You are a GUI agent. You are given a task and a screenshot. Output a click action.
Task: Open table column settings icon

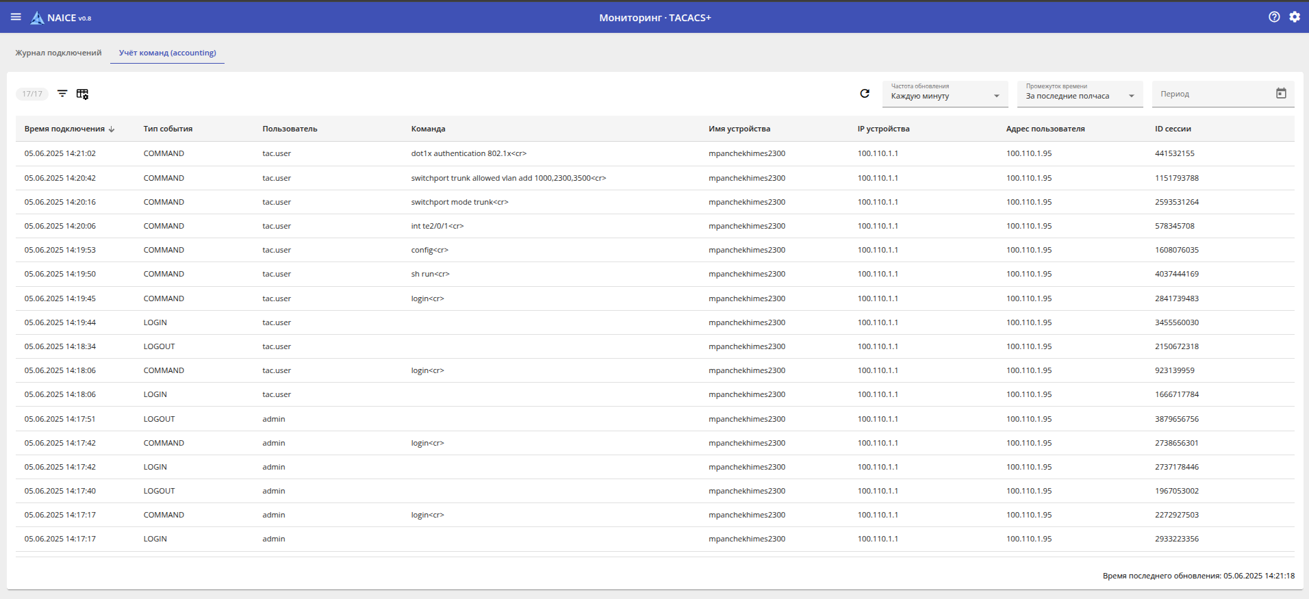pos(82,94)
